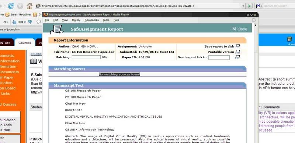Click the stop loading icon
295x143 pixels.
tap(20, 6)
